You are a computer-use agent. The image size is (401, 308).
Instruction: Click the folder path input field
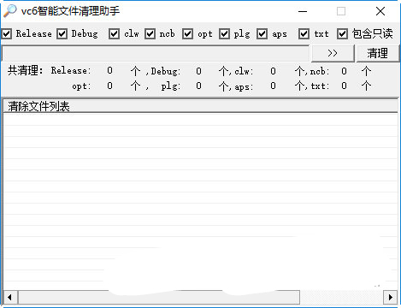click(156, 53)
